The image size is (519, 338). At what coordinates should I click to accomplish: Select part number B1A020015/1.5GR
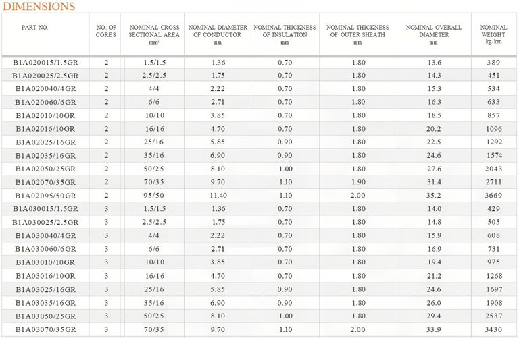click(x=46, y=63)
